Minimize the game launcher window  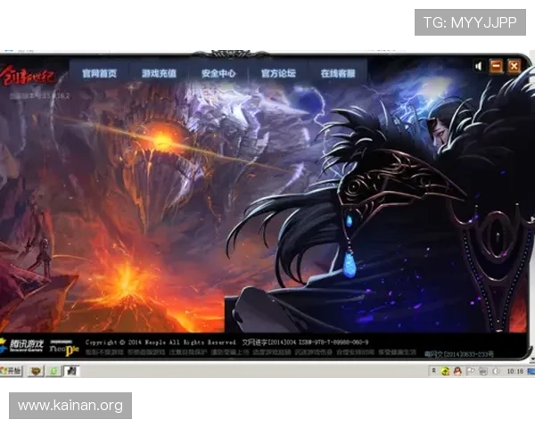coord(497,66)
